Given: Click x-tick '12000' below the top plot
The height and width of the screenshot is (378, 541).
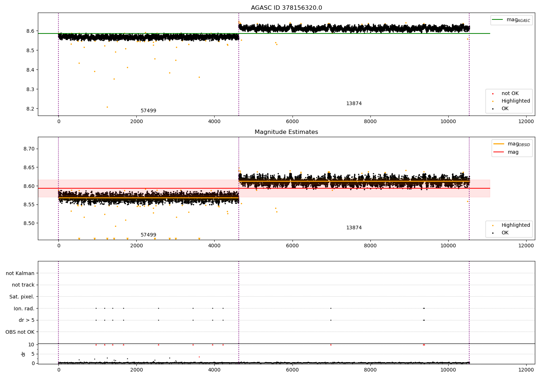Looking at the screenshot, I should [526, 122].
